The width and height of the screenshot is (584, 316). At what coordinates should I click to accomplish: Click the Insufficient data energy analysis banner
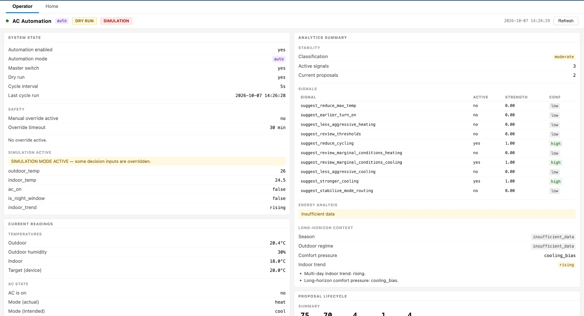point(437,214)
